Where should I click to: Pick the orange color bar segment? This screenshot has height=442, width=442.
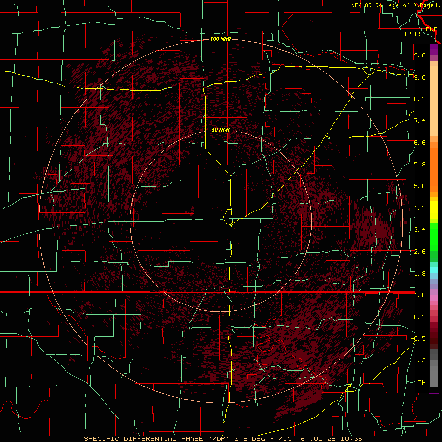click(x=434, y=169)
